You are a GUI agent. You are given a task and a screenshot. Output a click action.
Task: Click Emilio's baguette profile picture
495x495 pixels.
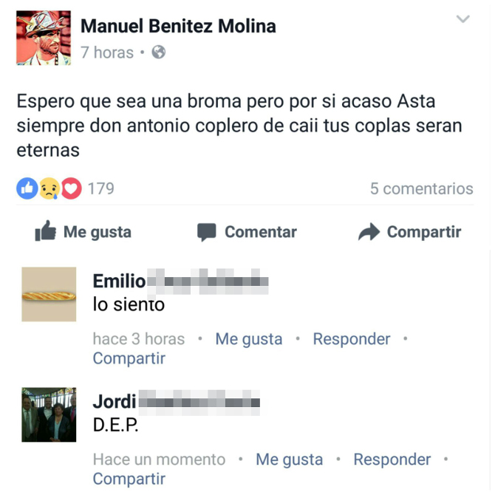(x=49, y=294)
